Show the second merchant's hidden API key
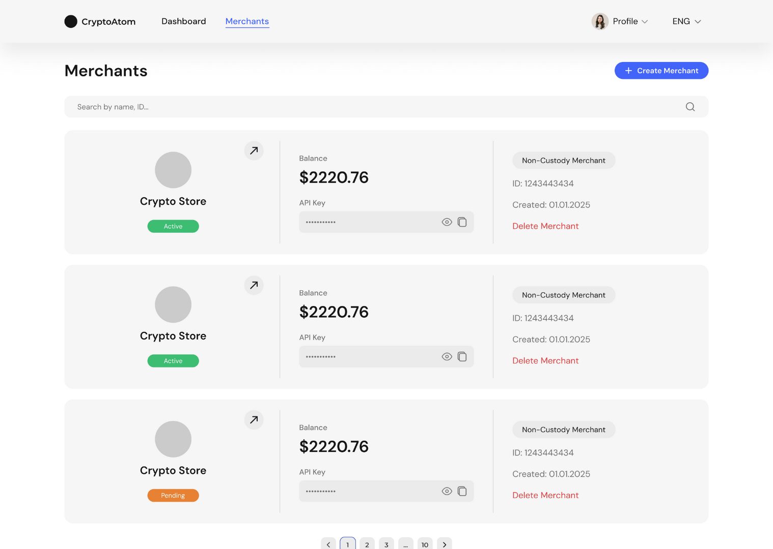 [x=447, y=357]
